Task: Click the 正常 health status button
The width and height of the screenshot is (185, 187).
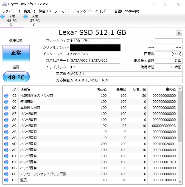Action: (x=16, y=53)
